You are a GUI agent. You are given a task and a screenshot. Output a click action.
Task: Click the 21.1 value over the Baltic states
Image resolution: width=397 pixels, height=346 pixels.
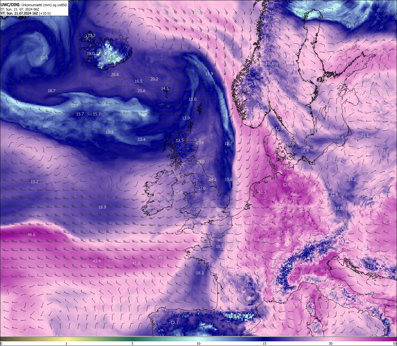[x=365, y=135]
